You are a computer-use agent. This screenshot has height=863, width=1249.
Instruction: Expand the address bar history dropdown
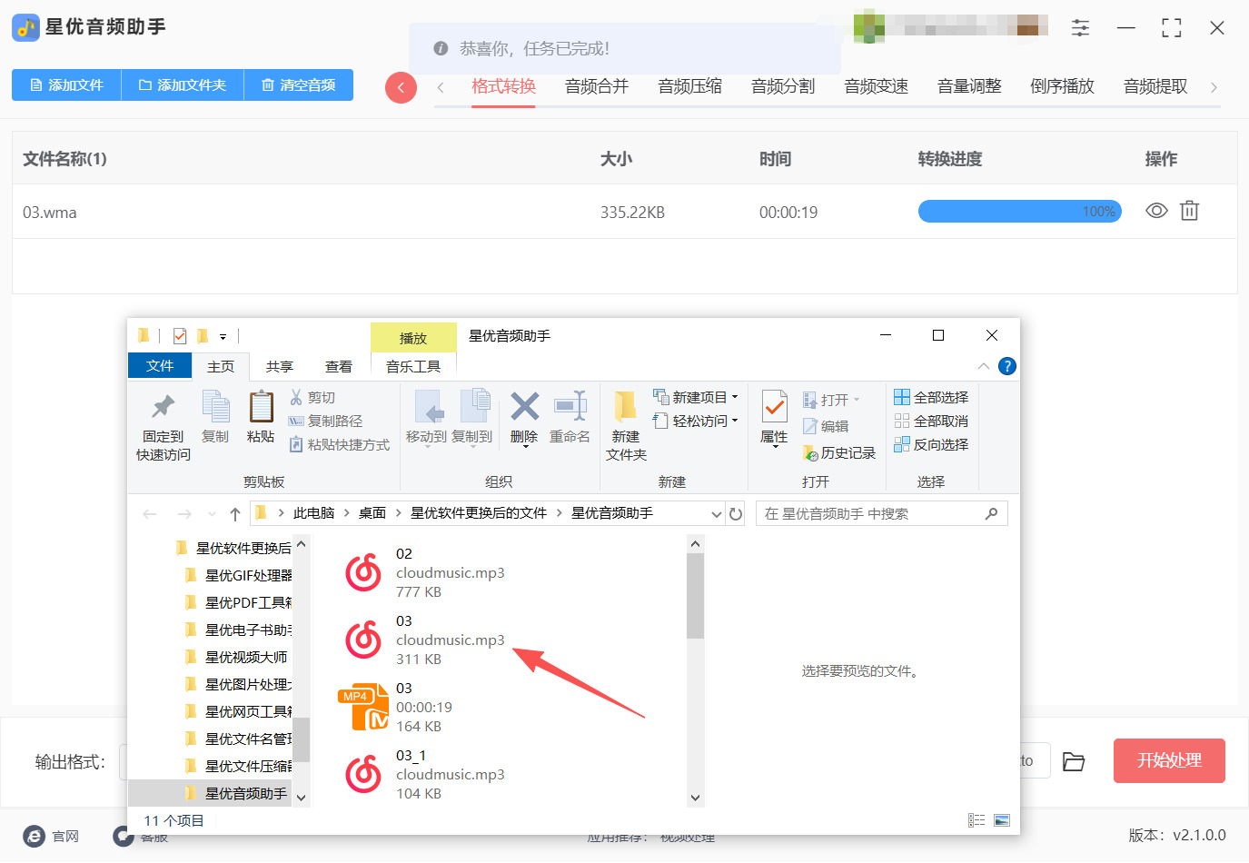click(717, 514)
